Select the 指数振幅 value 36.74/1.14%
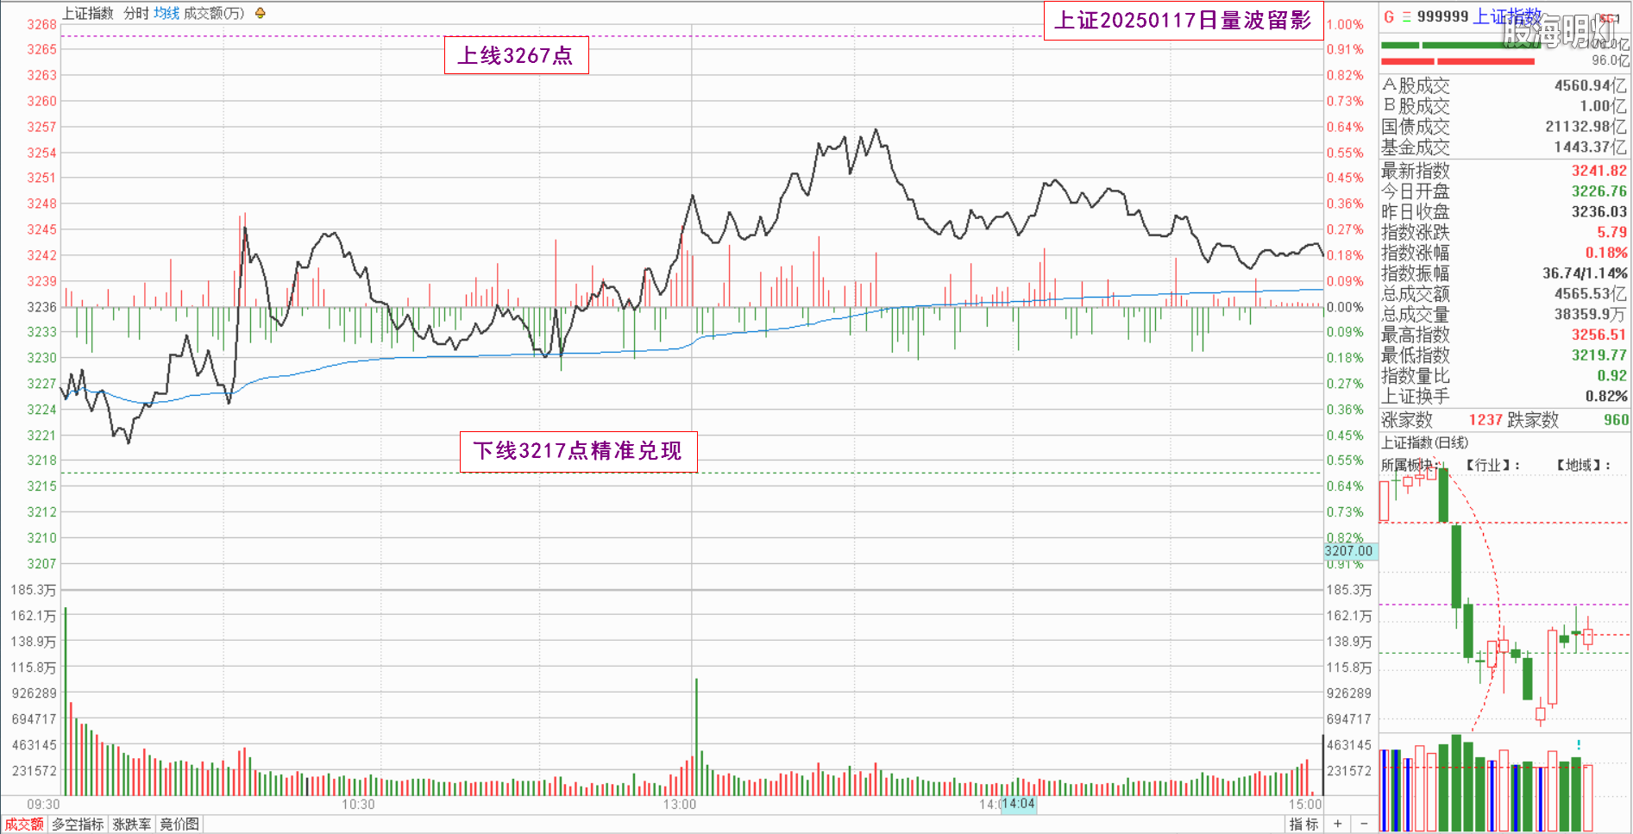This screenshot has width=1633, height=834. click(x=1585, y=273)
